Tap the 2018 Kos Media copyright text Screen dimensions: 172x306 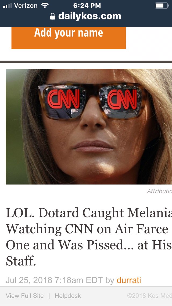pos(149,296)
